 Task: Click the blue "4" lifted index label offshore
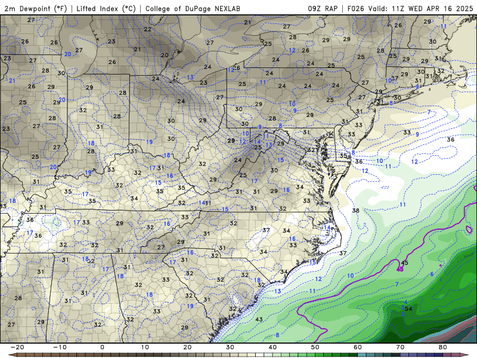coord(405,302)
